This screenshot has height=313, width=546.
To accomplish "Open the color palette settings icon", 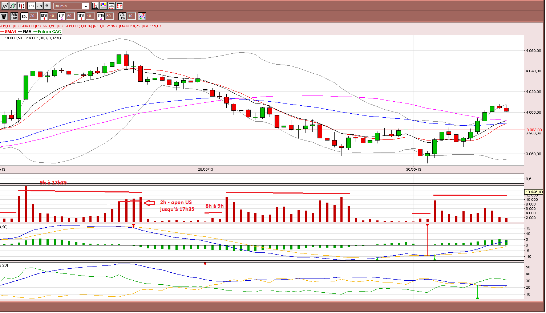I will 103,6.
